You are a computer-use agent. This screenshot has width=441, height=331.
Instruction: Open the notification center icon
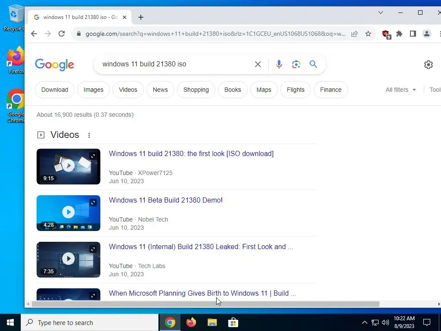pos(427,322)
